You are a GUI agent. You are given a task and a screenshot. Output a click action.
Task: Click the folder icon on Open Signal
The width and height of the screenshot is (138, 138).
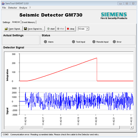click(6, 29)
